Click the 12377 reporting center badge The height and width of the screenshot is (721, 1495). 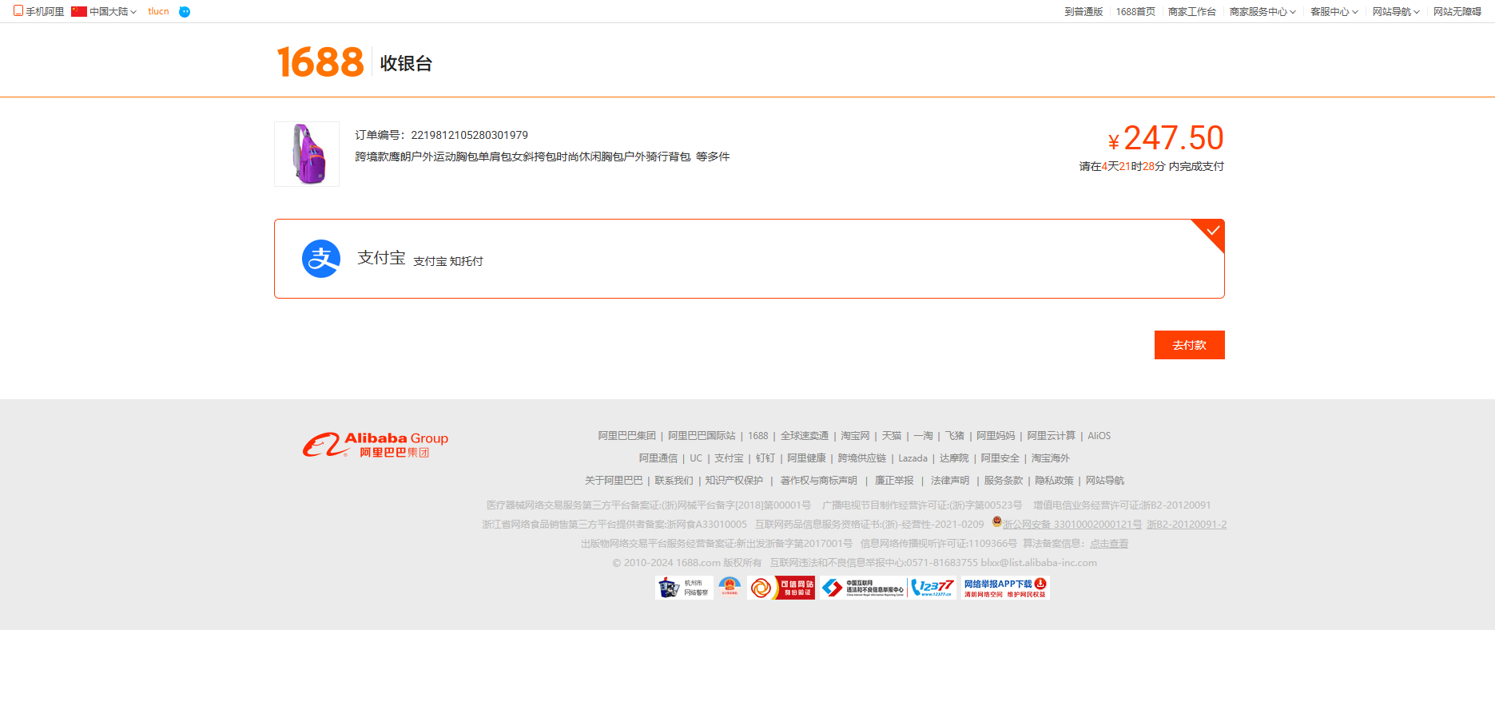point(932,588)
